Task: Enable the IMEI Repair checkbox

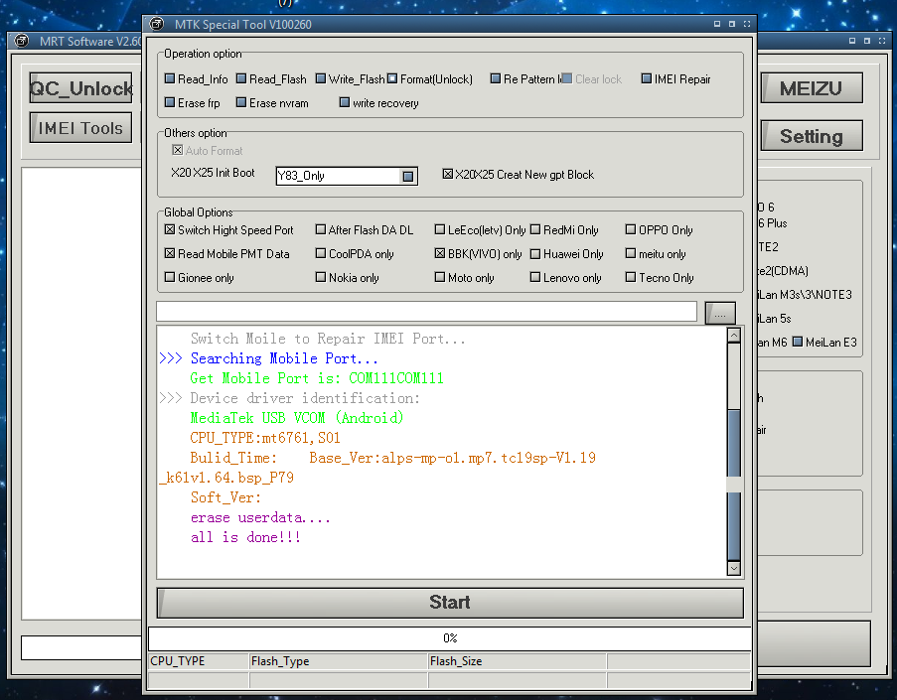Action: click(x=647, y=78)
